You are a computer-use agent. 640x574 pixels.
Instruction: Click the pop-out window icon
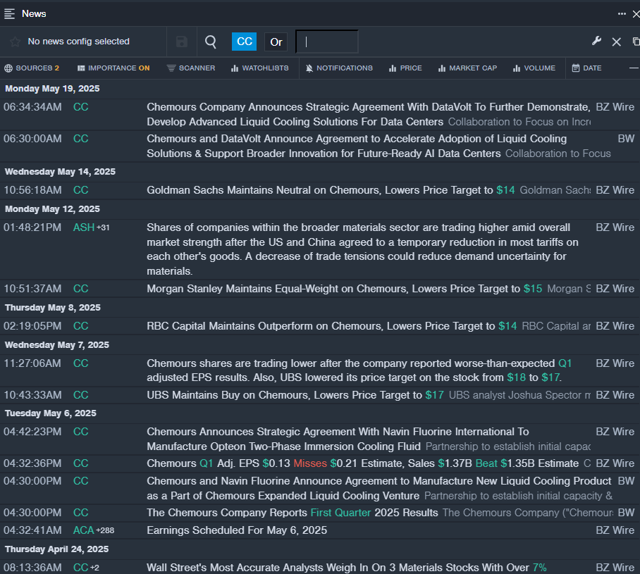point(636,42)
